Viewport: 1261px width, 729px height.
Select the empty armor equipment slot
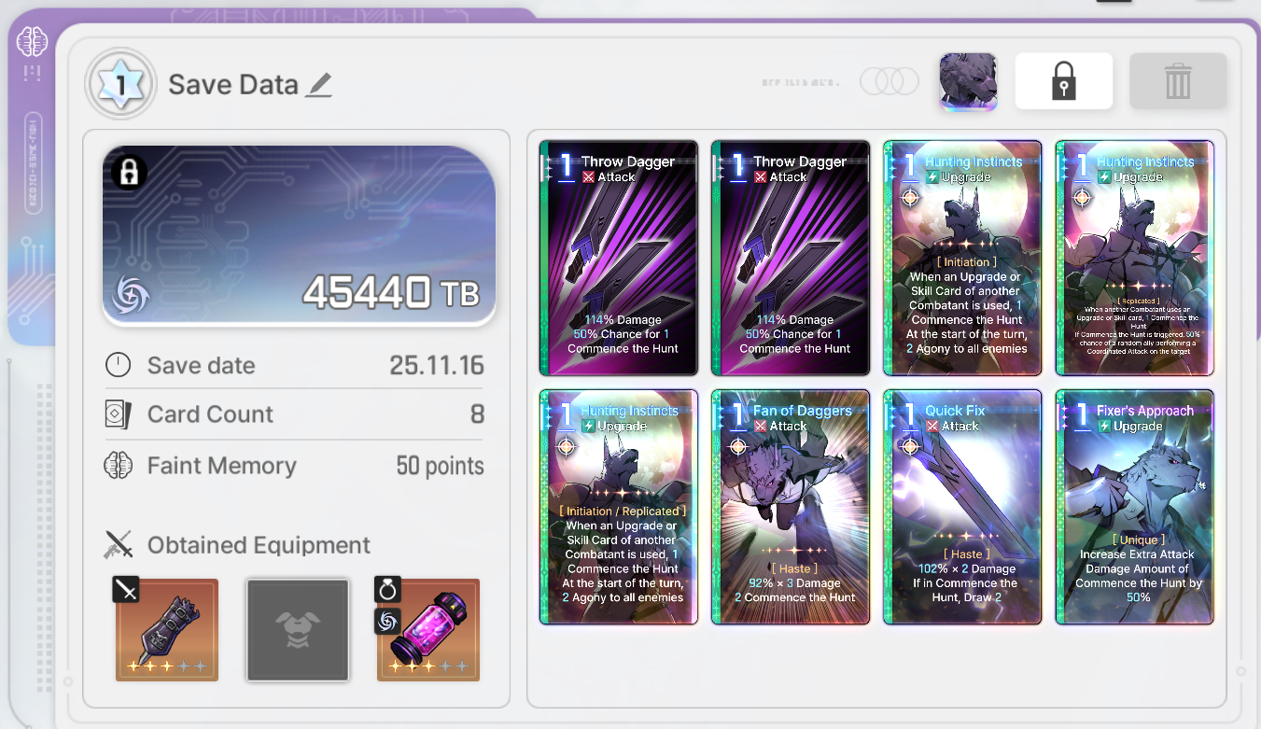[x=298, y=629]
